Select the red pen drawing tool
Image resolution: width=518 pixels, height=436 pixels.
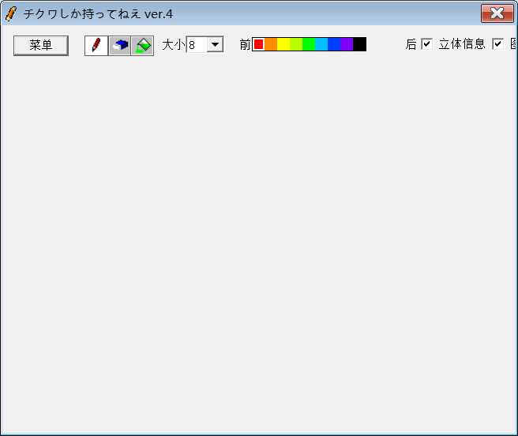click(x=96, y=46)
